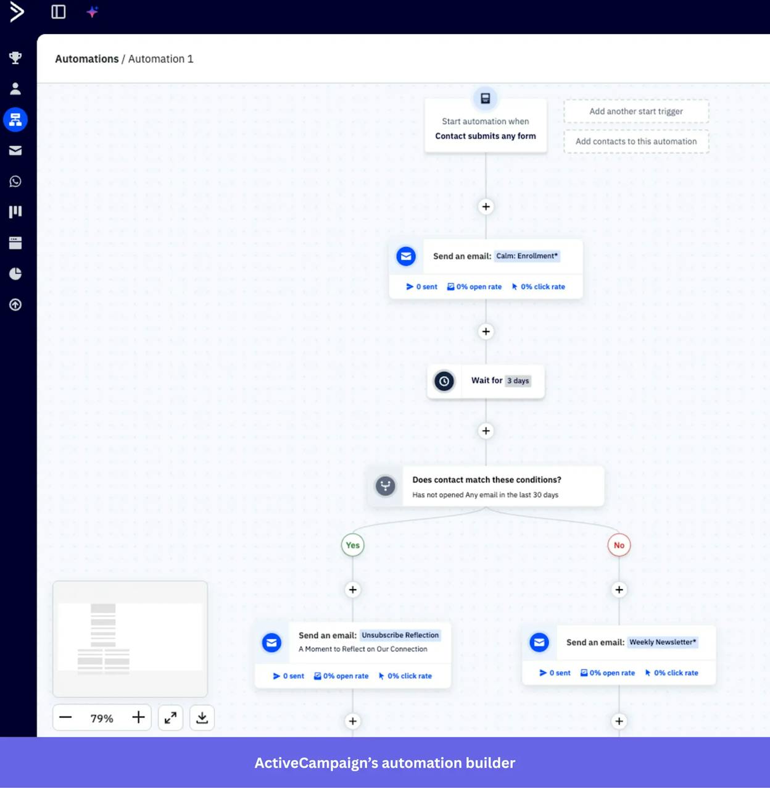This screenshot has width=770, height=788.
Task: Click the Calm: Enrollment tag
Action: [527, 256]
